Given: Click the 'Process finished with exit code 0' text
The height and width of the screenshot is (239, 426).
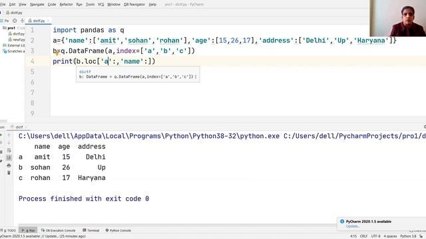Looking at the screenshot, I should point(84,199).
